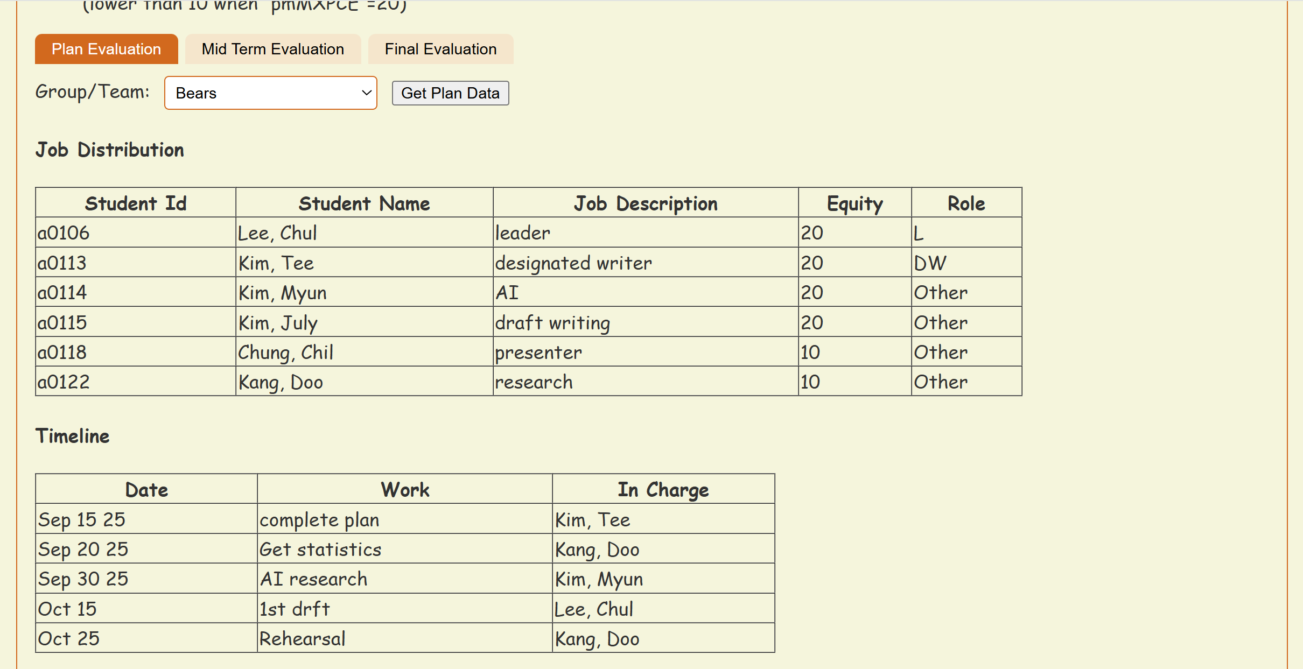Click the Equity column header

pos(854,203)
